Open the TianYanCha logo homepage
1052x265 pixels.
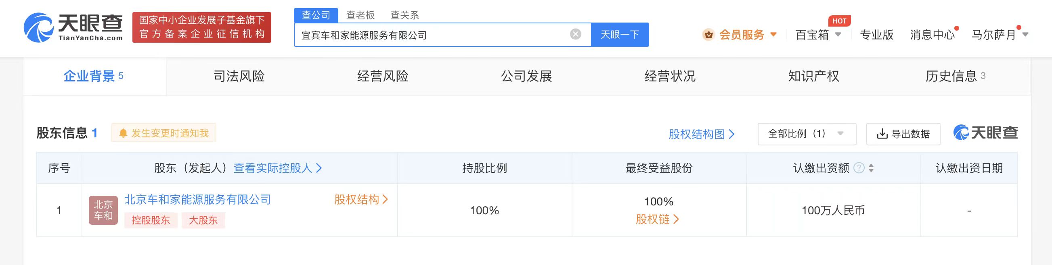[73, 27]
